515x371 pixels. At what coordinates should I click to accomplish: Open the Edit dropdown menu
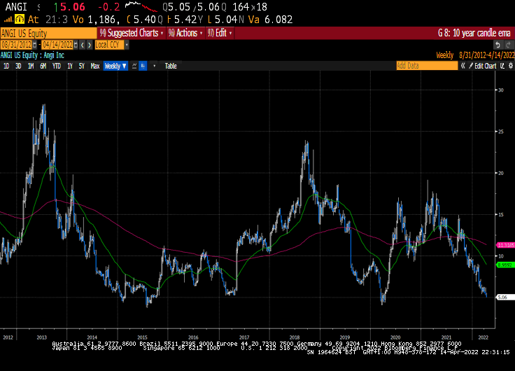pos(220,33)
